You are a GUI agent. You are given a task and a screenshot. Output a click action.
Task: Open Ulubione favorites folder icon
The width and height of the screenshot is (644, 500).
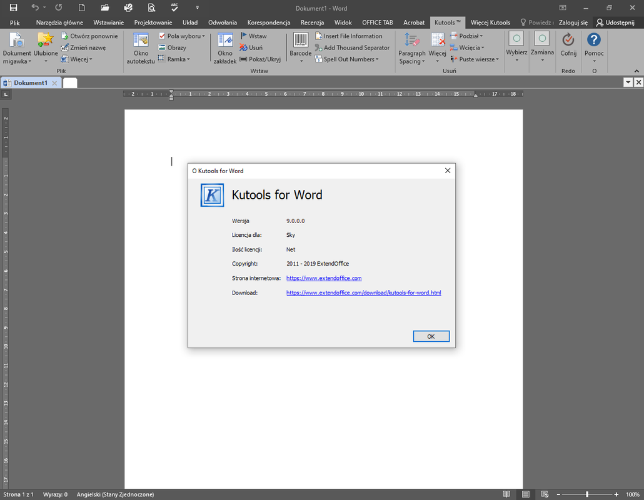(46, 48)
